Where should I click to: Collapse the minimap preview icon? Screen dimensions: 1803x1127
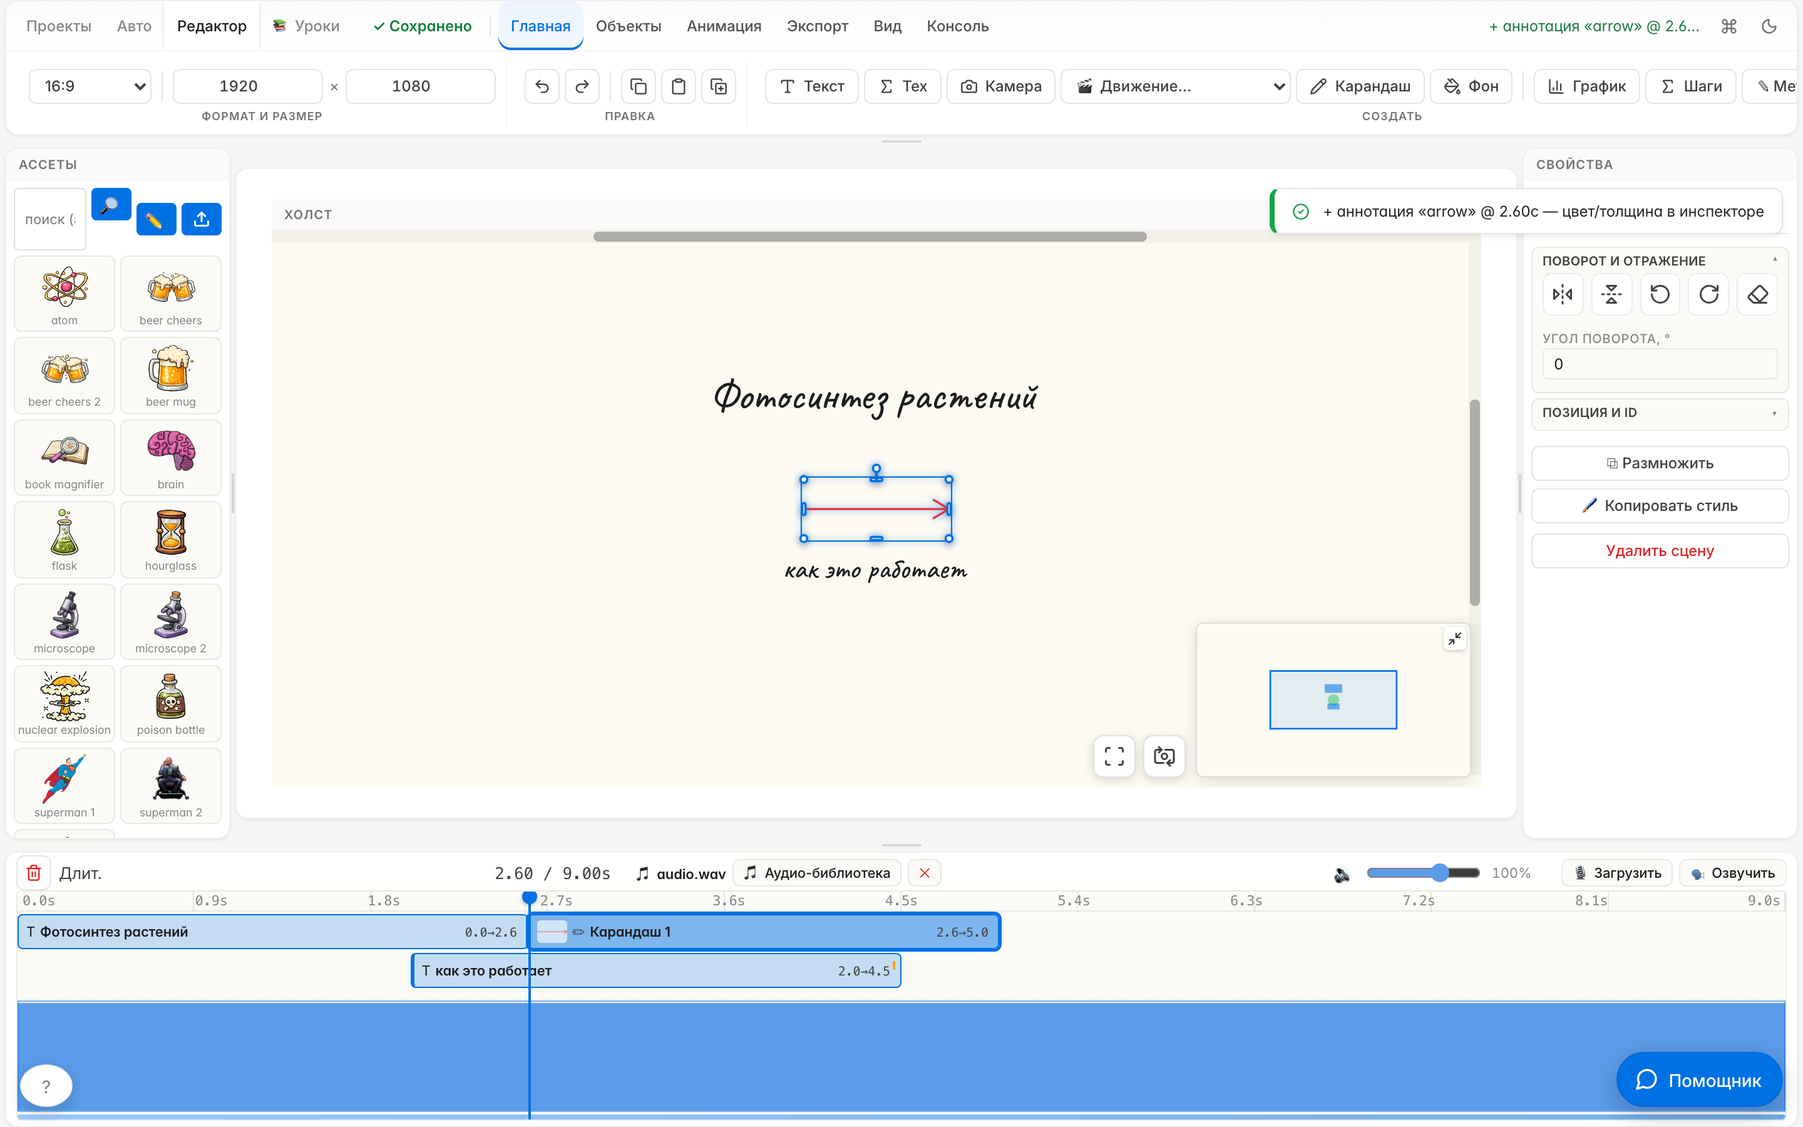[1454, 639]
